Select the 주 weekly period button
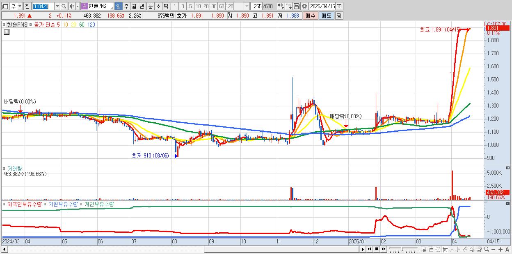 tap(126, 6)
